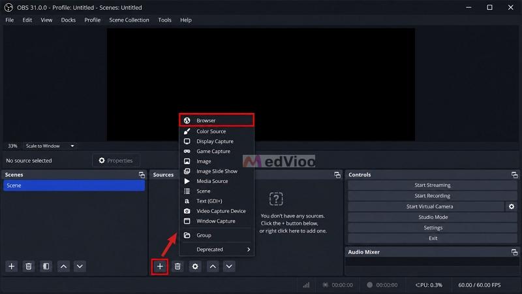Click the stream signal bars status icon

pos(306,285)
